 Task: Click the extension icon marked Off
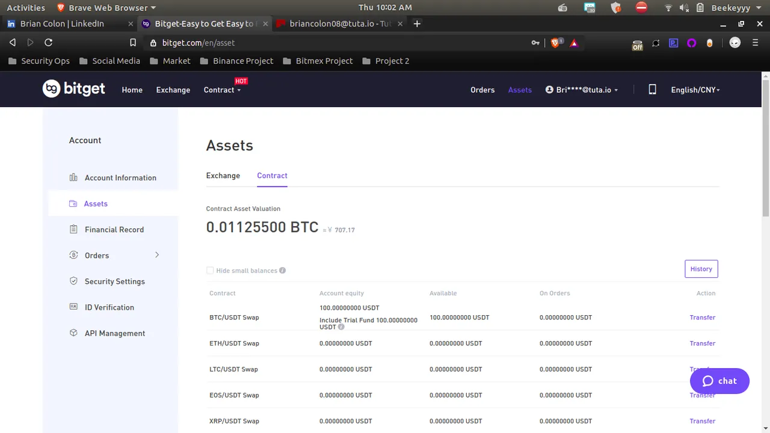pyautogui.click(x=638, y=44)
